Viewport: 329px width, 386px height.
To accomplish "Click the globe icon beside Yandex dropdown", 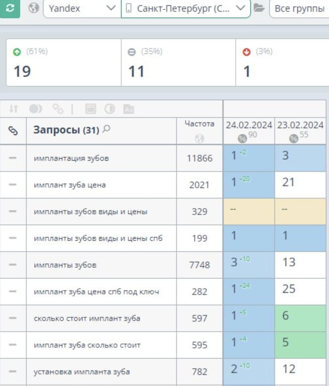I will (x=34, y=8).
